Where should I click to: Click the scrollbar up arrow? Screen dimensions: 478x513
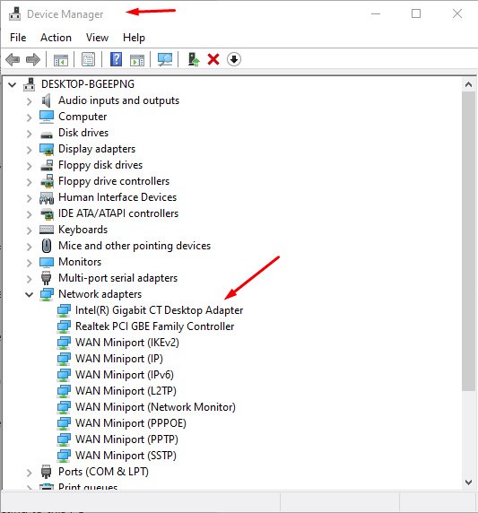pos(468,84)
